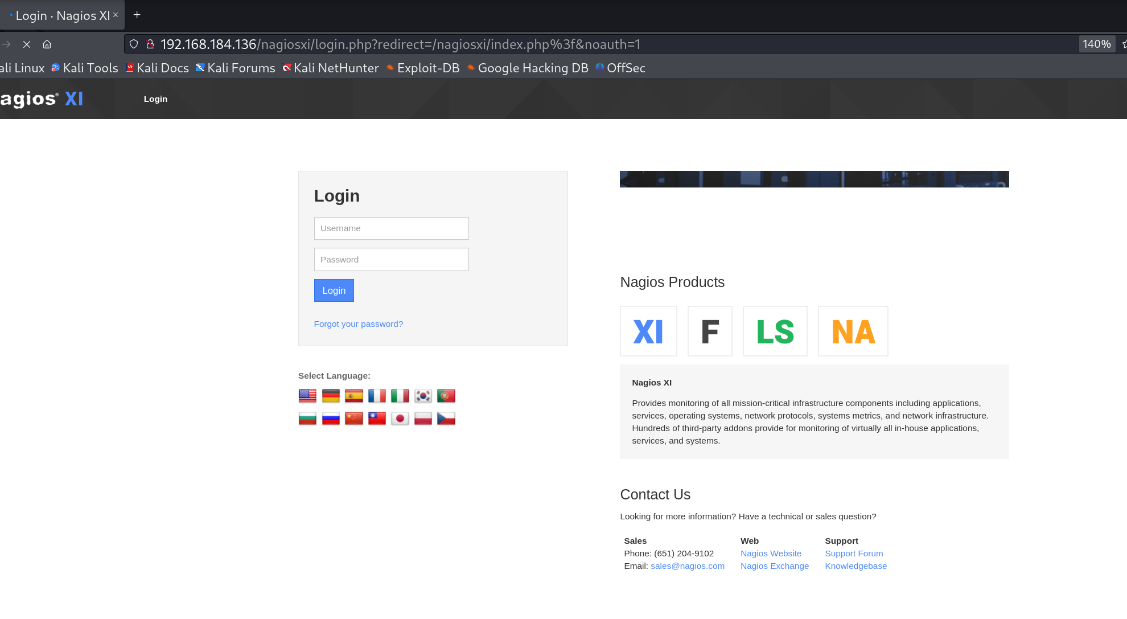
Task: Select the United States flag language
Action: (x=307, y=396)
